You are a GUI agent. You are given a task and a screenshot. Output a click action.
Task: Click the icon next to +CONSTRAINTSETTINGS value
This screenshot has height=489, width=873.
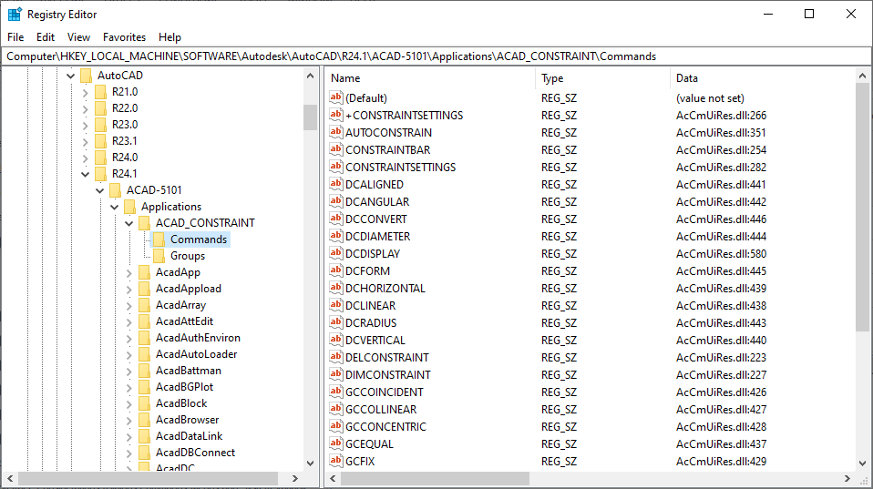click(335, 115)
